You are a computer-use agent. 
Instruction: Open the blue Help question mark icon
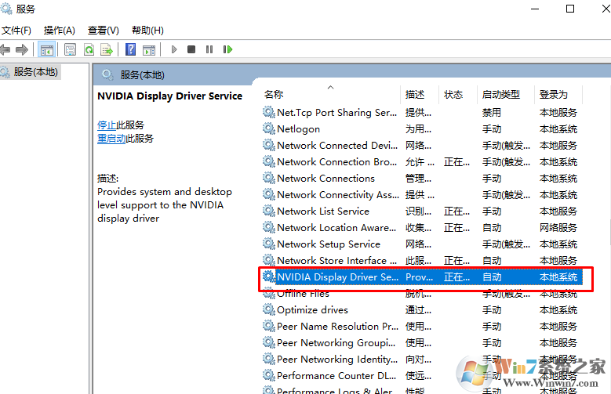(x=130, y=49)
